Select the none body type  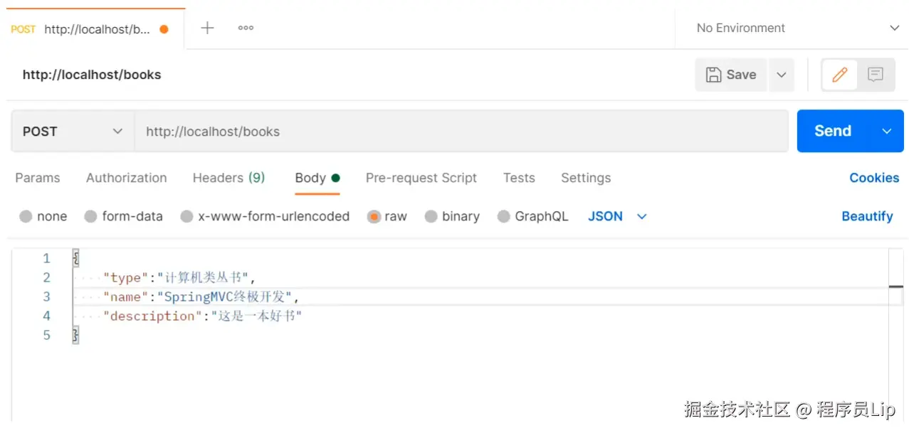[x=26, y=217]
